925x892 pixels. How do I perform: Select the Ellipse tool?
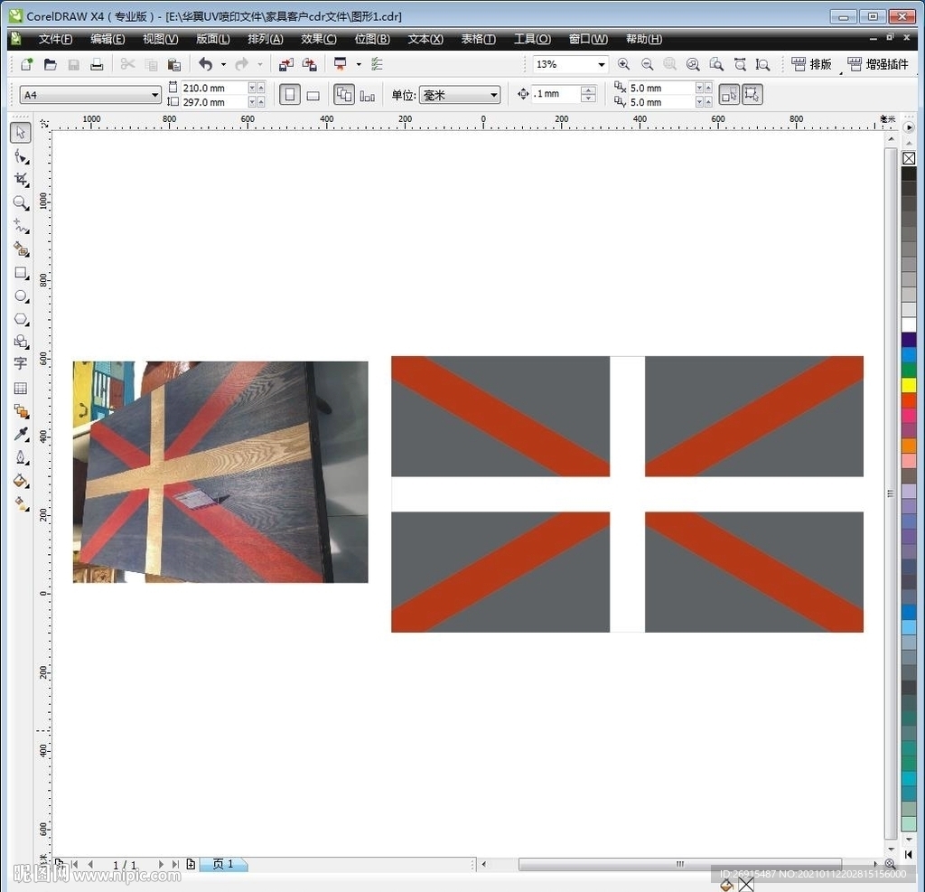tap(21, 296)
